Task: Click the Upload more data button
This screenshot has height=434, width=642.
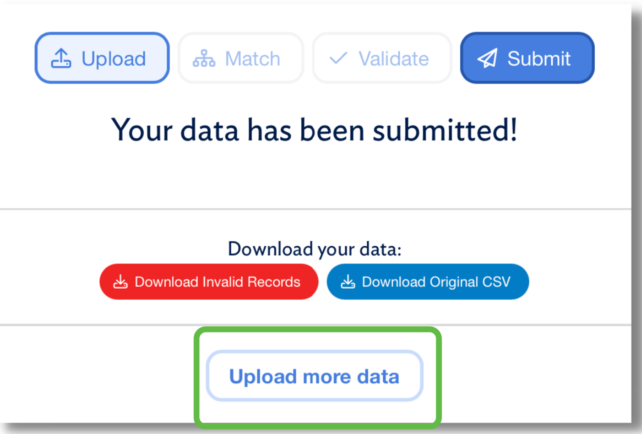Action: point(314,376)
